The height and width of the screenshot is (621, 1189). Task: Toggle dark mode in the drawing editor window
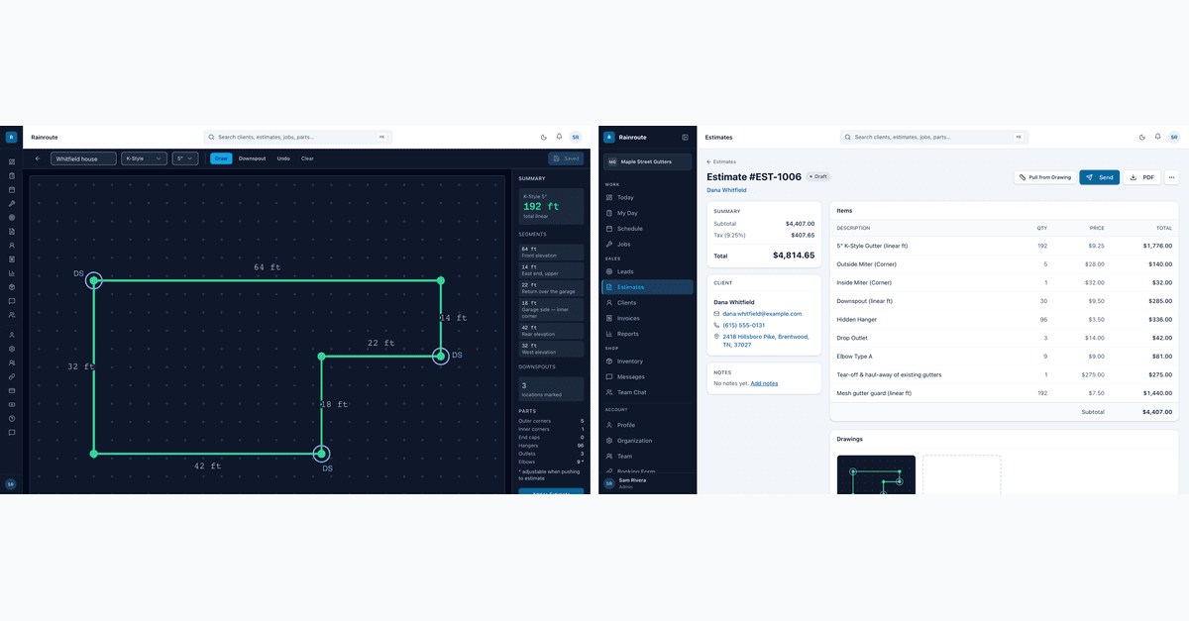(544, 137)
